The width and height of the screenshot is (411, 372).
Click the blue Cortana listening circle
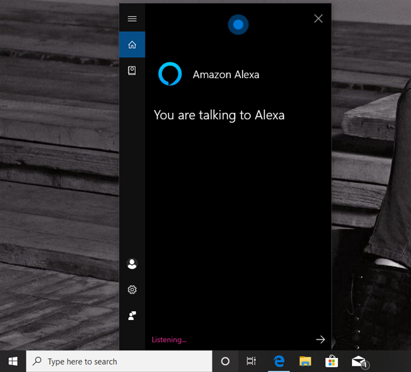(238, 25)
